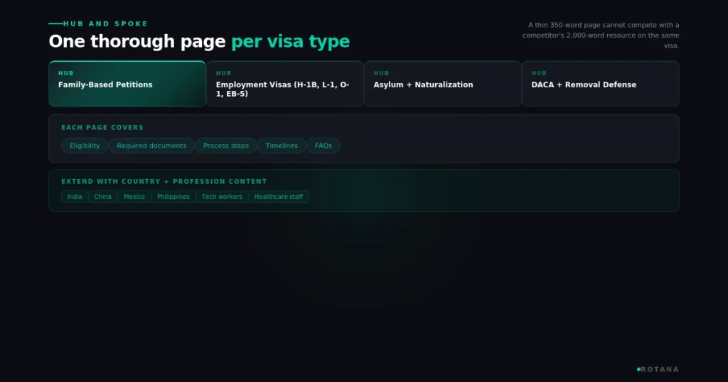Click the ROTANA brand label
The height and width of the screenshot is (382, 728).
[x=660, y=369]
